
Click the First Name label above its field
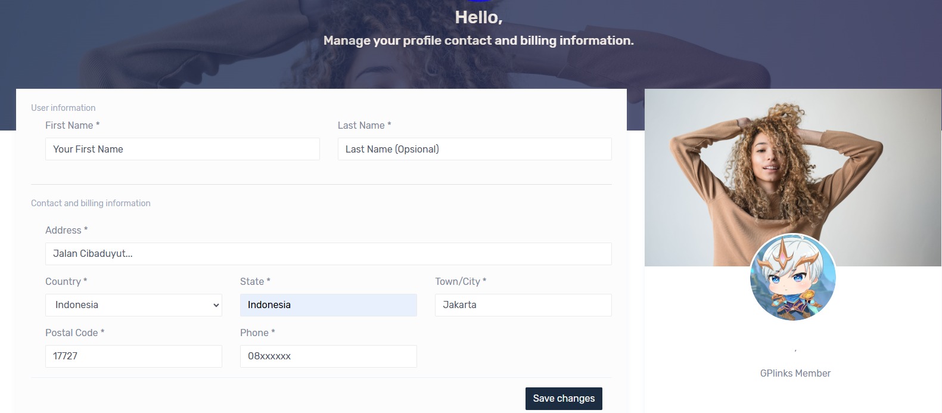pos(71,125)
